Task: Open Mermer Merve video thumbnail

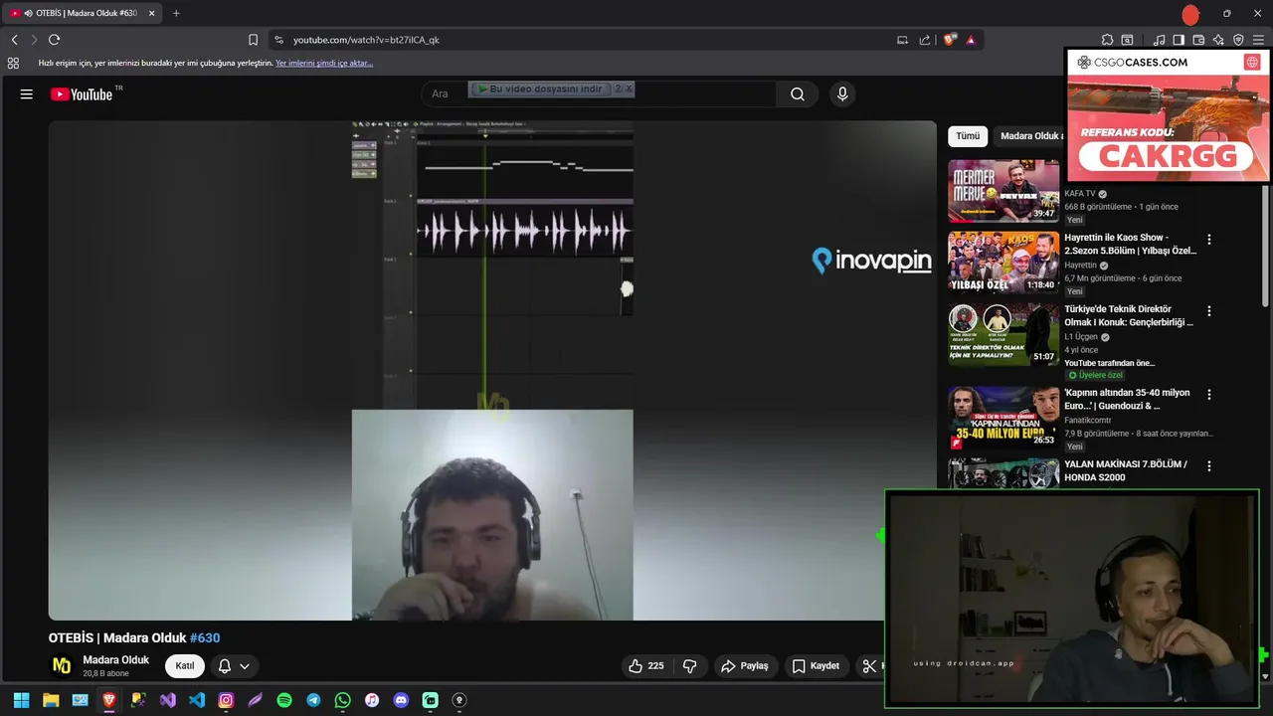Action: coord(1003,191)
